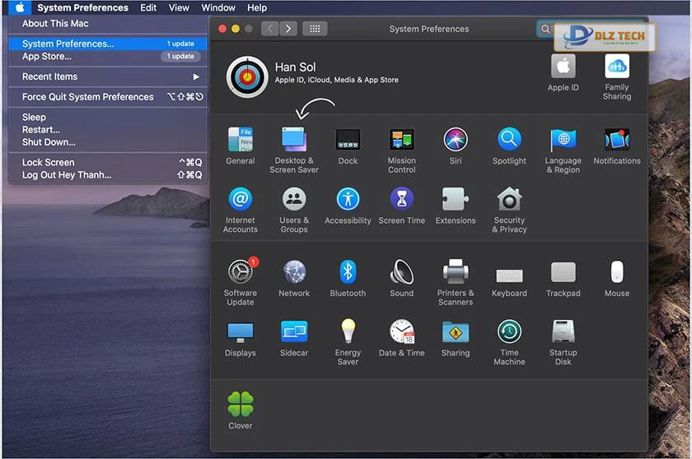The height and width of the screenshot is (459, 692).
Task: Choose About This Mac
Action: tap(108, 23)
